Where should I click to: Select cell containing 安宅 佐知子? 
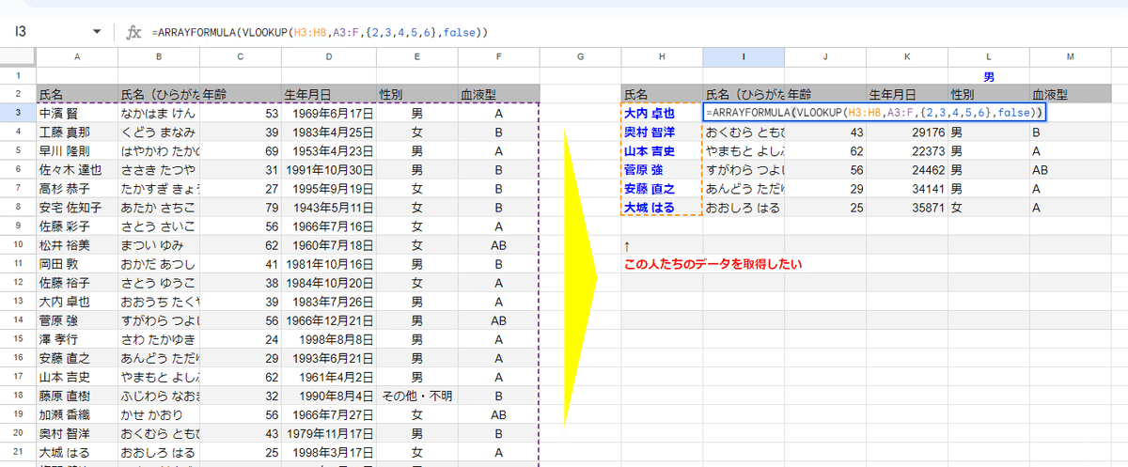click(76, 207)
